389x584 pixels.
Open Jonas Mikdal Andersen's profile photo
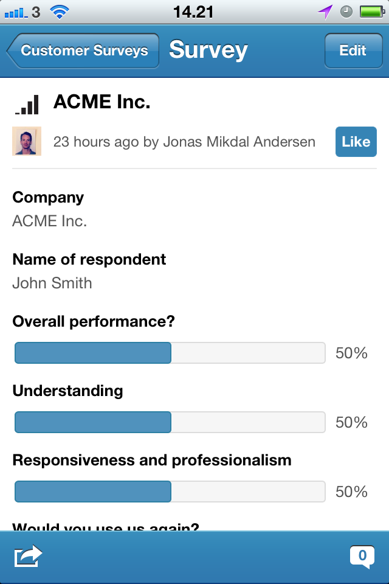[27, 141]
